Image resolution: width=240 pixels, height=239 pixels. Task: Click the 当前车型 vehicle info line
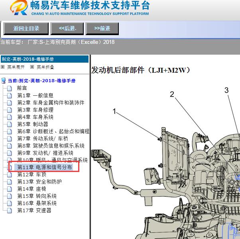(57, 42)
